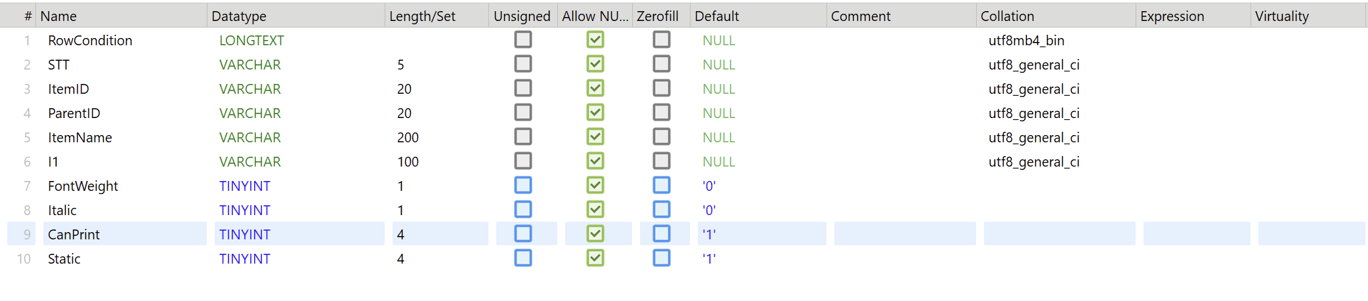The height and width of the screenshot is (301, 1368).
Task: Enable Zerofill for FontWeight column
Action: (x=661, y=186)
